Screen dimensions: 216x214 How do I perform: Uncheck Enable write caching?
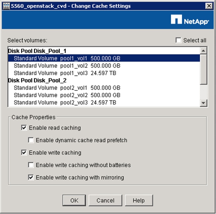click(24, 153)
